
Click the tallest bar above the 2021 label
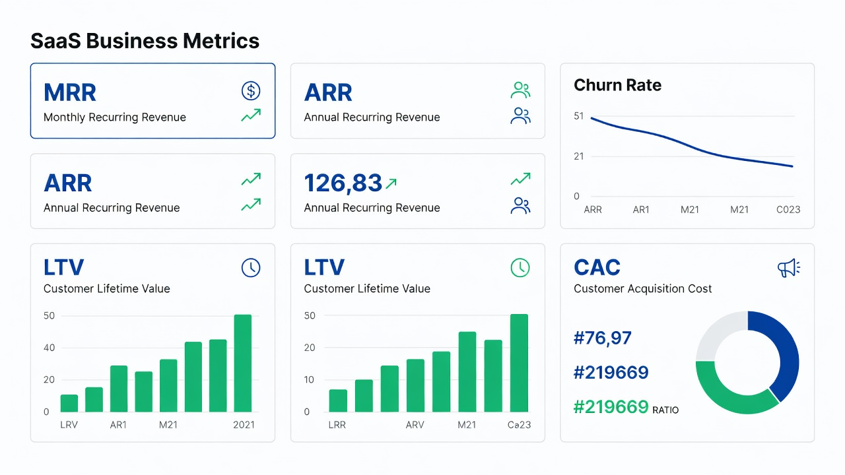[243, 363]
